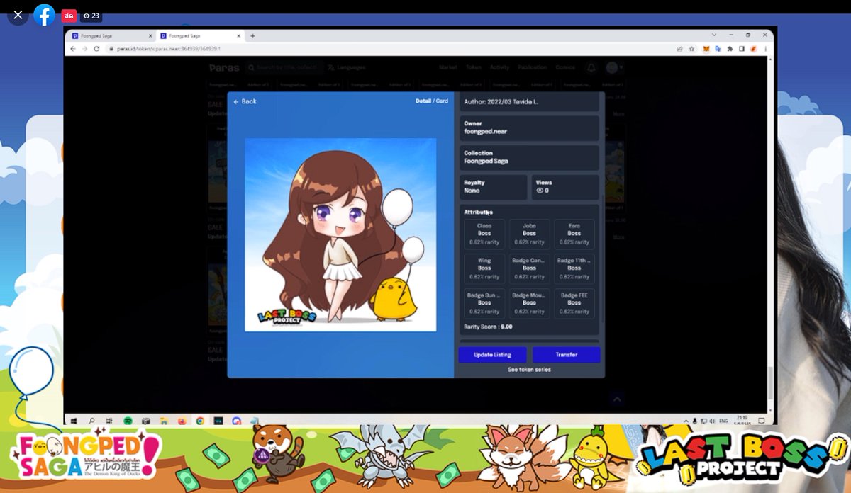Open the Facebook logo icon
851x493 pixels.
[44, 15]
